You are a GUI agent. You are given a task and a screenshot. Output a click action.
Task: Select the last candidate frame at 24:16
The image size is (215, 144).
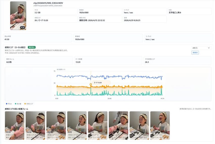[x=160, y=125]
